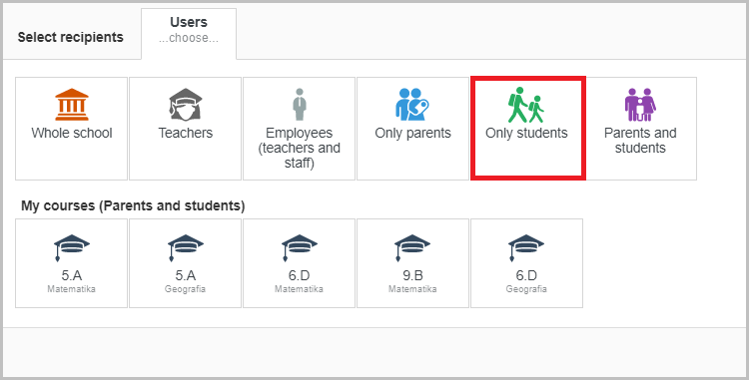The height and width of the screenshot is (380, 749).
Task: Open the 5.A Matematika course icon
Action: tap(72, 248)
